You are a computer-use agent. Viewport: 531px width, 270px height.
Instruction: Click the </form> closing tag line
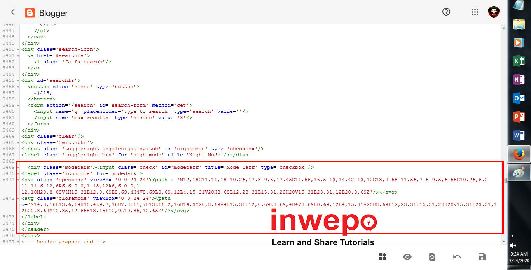pos(38,124)
